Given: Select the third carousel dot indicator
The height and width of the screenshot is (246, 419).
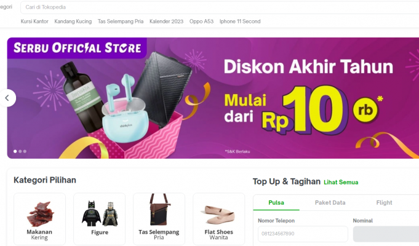Looking at the screenshot, I should click(25, 151).
